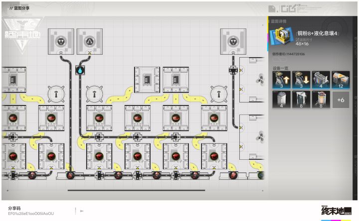Image resolution: width=359 pixels, height=221 pixels.
Task: Click the small arrow icon beside share code
Action: (82, 211)
